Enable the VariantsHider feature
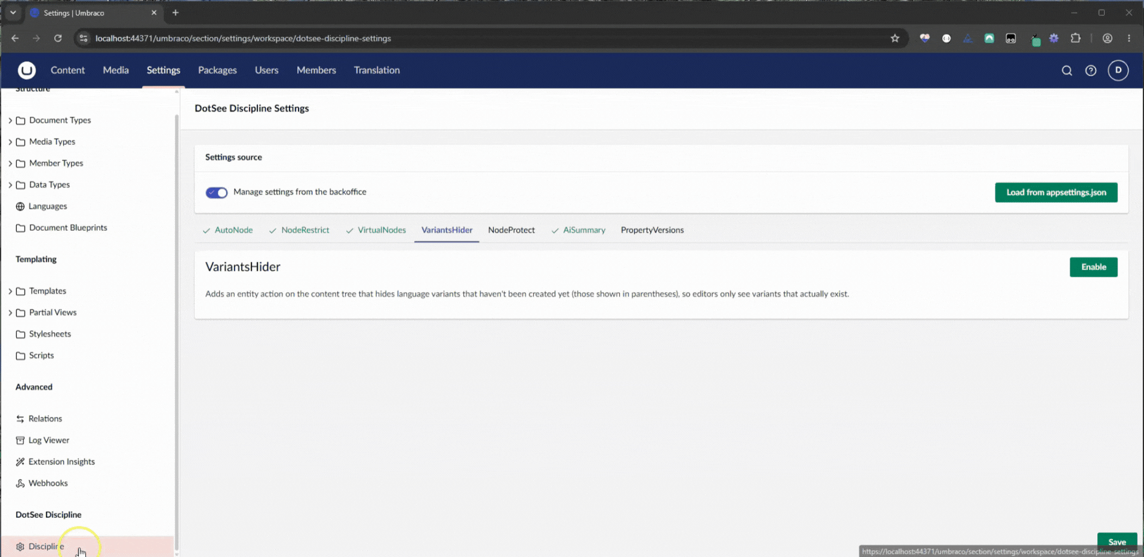Viewport: 1144px width, 557px height. [1093, 267]
